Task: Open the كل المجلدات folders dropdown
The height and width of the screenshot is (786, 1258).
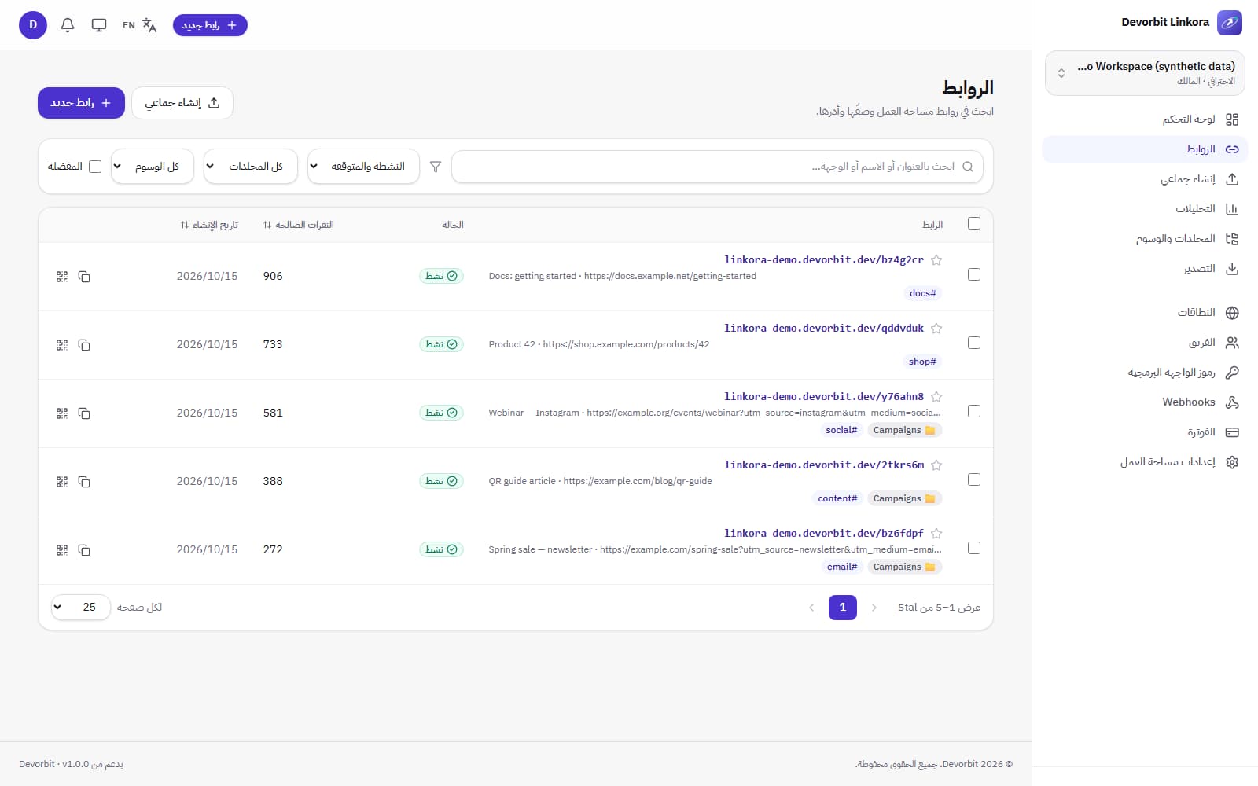Action: tap(251, 167)
